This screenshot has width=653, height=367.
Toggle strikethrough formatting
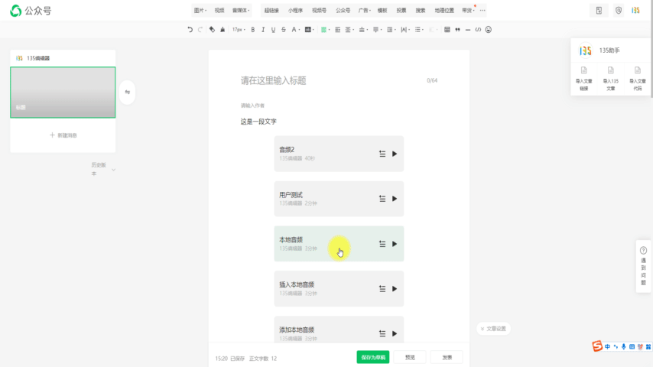tap(284, 30)
